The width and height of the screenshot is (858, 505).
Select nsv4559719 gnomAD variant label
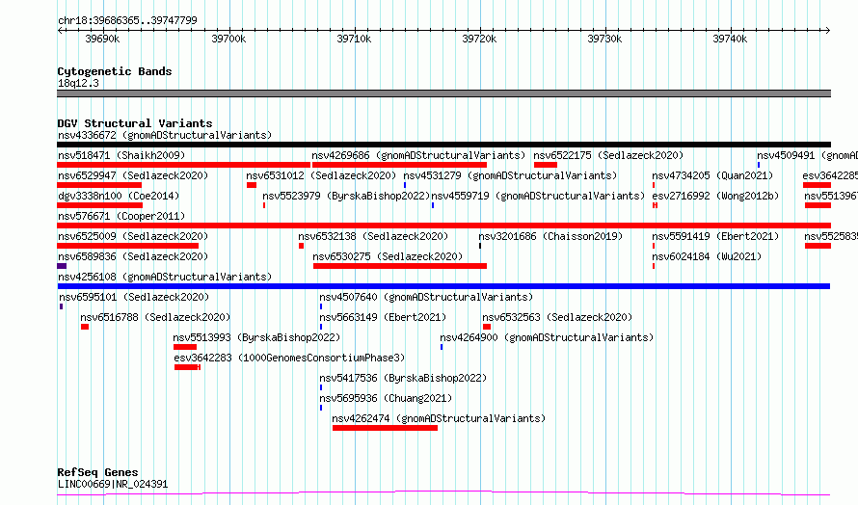click(x=539, y=196)
